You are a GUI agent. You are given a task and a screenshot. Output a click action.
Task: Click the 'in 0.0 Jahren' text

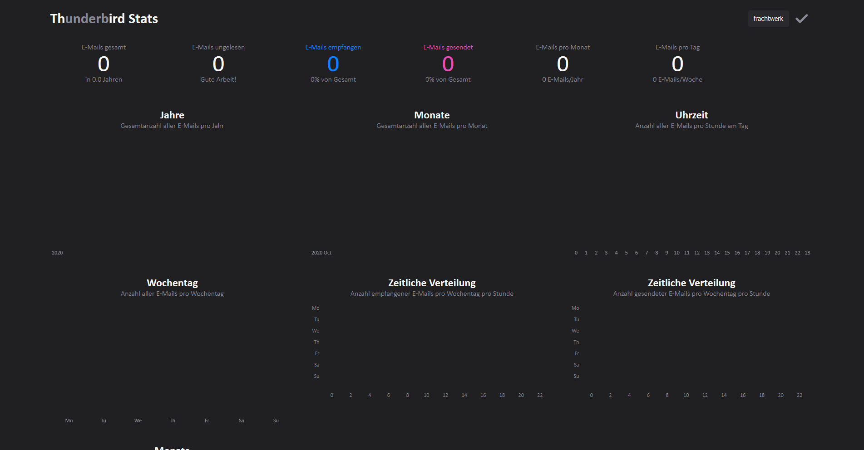[104, 79]
